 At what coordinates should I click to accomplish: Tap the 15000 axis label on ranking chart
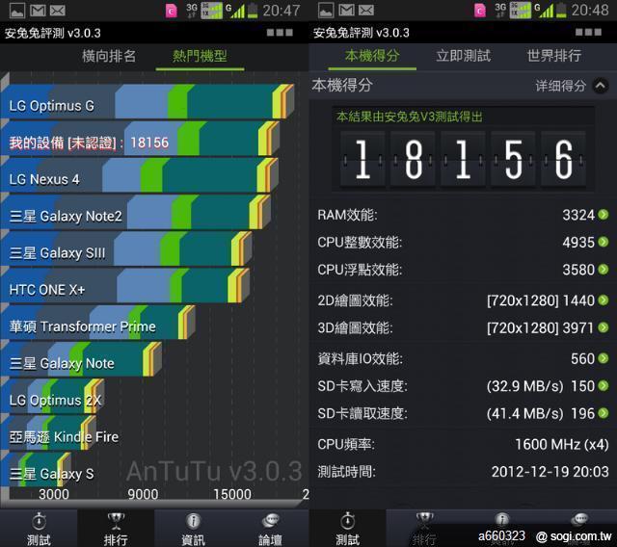pos(232,494)
